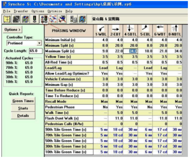Click the Green Times quick report button
This screenshot has width=189, height=158.
[x=23, y=101]
